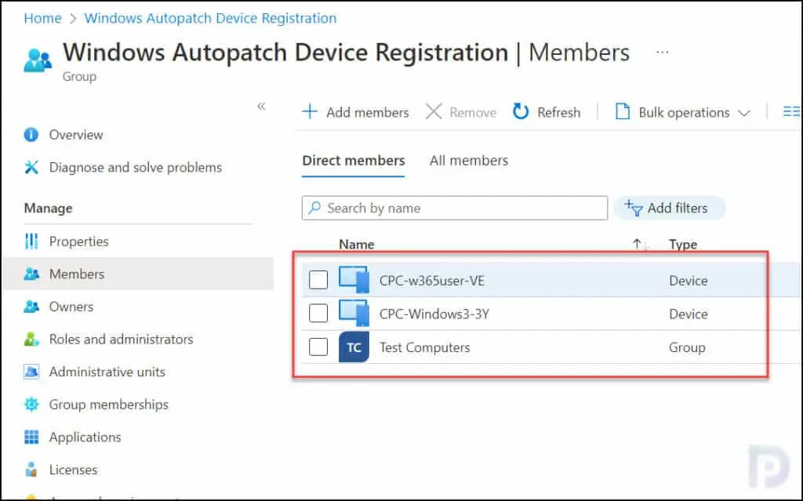The width and height of the screenshot is (803, 501).
Task: Open Diagnose and solve problems wrench icon
Action: [31, 167]
